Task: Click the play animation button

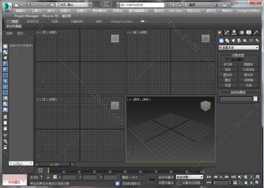Action: tap(221, 177)
